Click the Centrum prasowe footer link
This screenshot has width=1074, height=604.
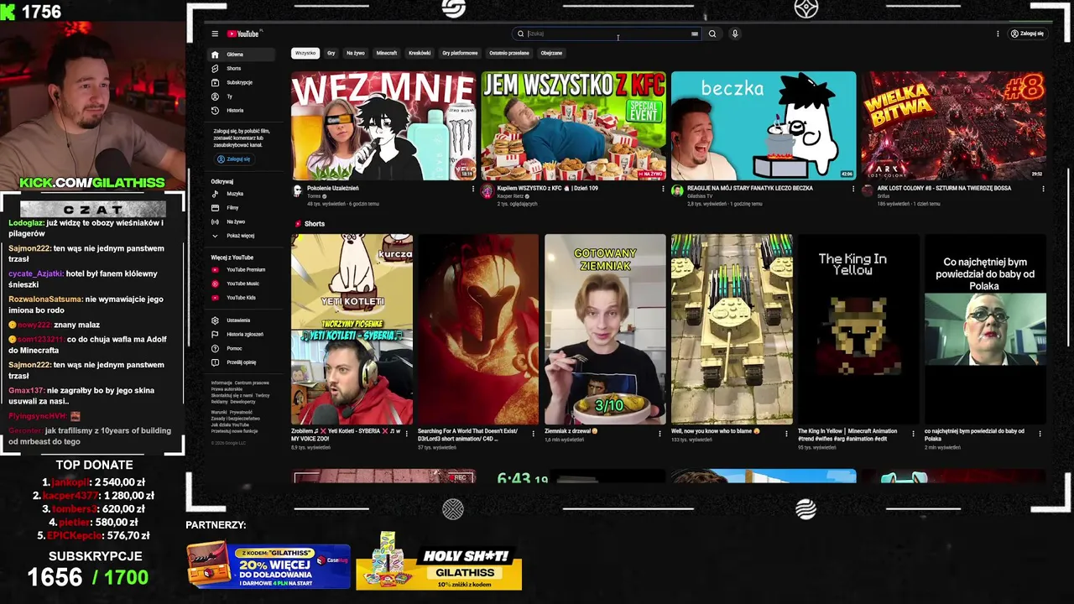pyautogui.click(x=252, y=383)
